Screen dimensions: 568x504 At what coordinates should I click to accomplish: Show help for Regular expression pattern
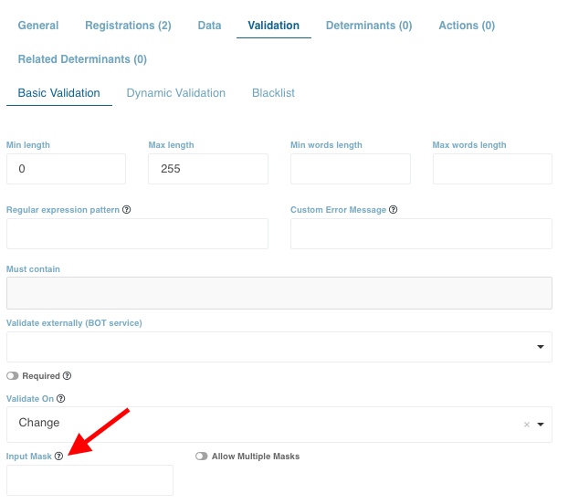(x=126, y=210)
